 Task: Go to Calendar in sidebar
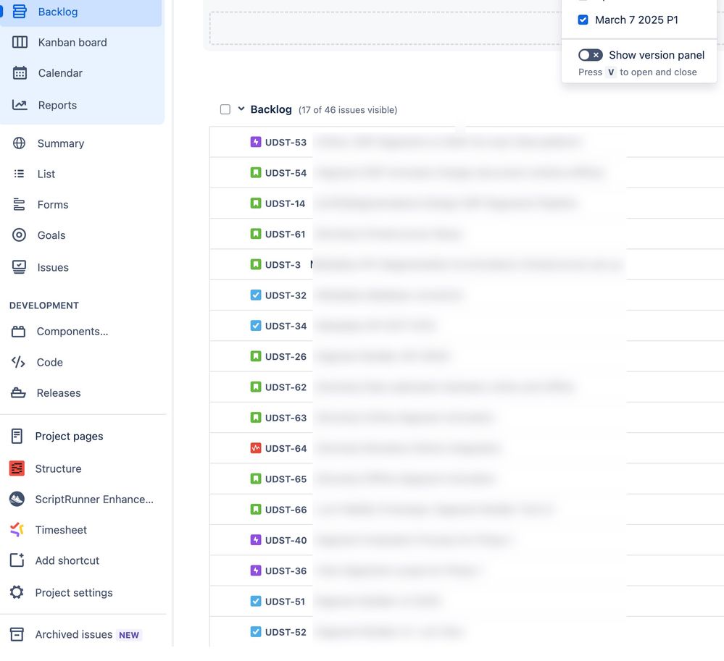(x=60, y=73)
